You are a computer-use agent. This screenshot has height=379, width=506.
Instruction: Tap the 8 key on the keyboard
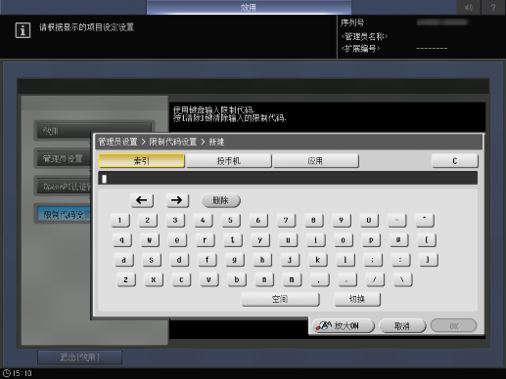click(313, 221)
